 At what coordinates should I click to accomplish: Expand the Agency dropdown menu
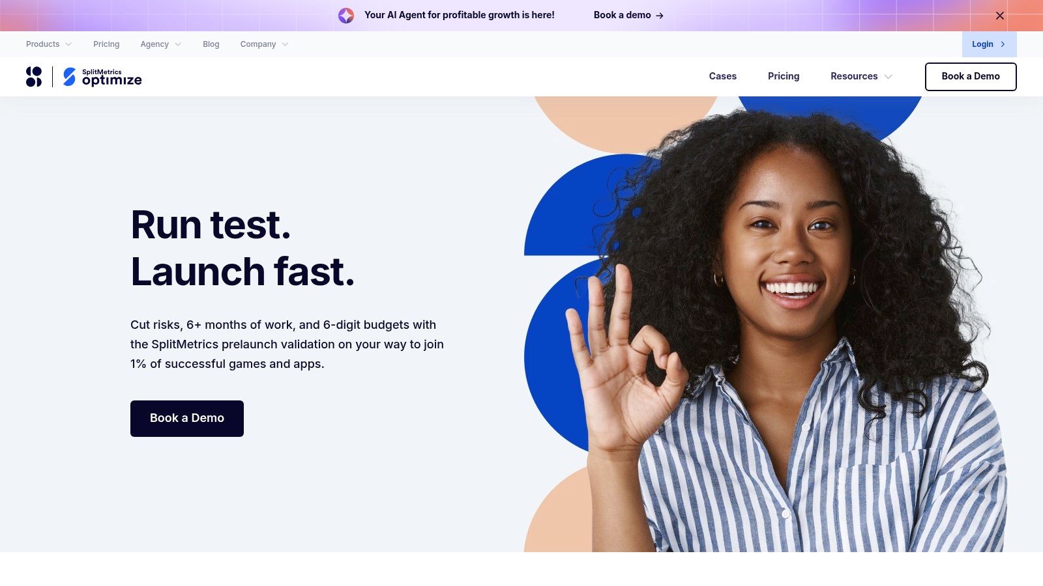160,44
